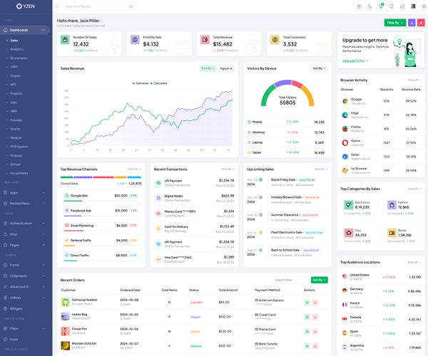Switch to dark mode via moon icon
Screen dimensions: 428x356
pos(370,6)
